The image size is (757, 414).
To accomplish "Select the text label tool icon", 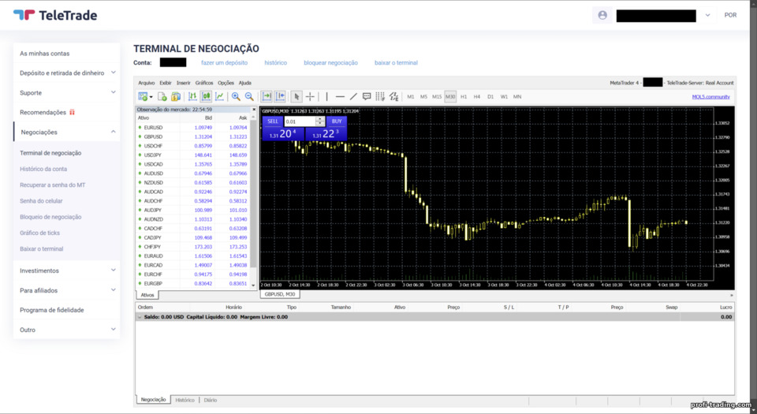I will pos(367,96).
